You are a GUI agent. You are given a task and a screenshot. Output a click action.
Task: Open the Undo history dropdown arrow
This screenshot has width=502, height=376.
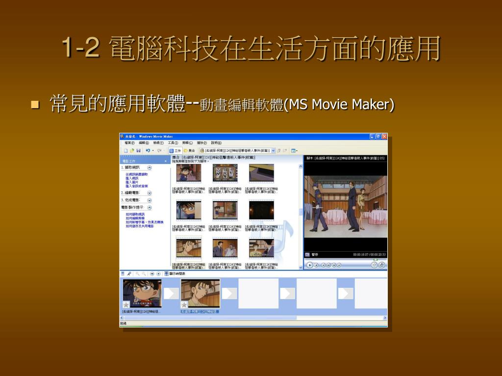point(153,151)
